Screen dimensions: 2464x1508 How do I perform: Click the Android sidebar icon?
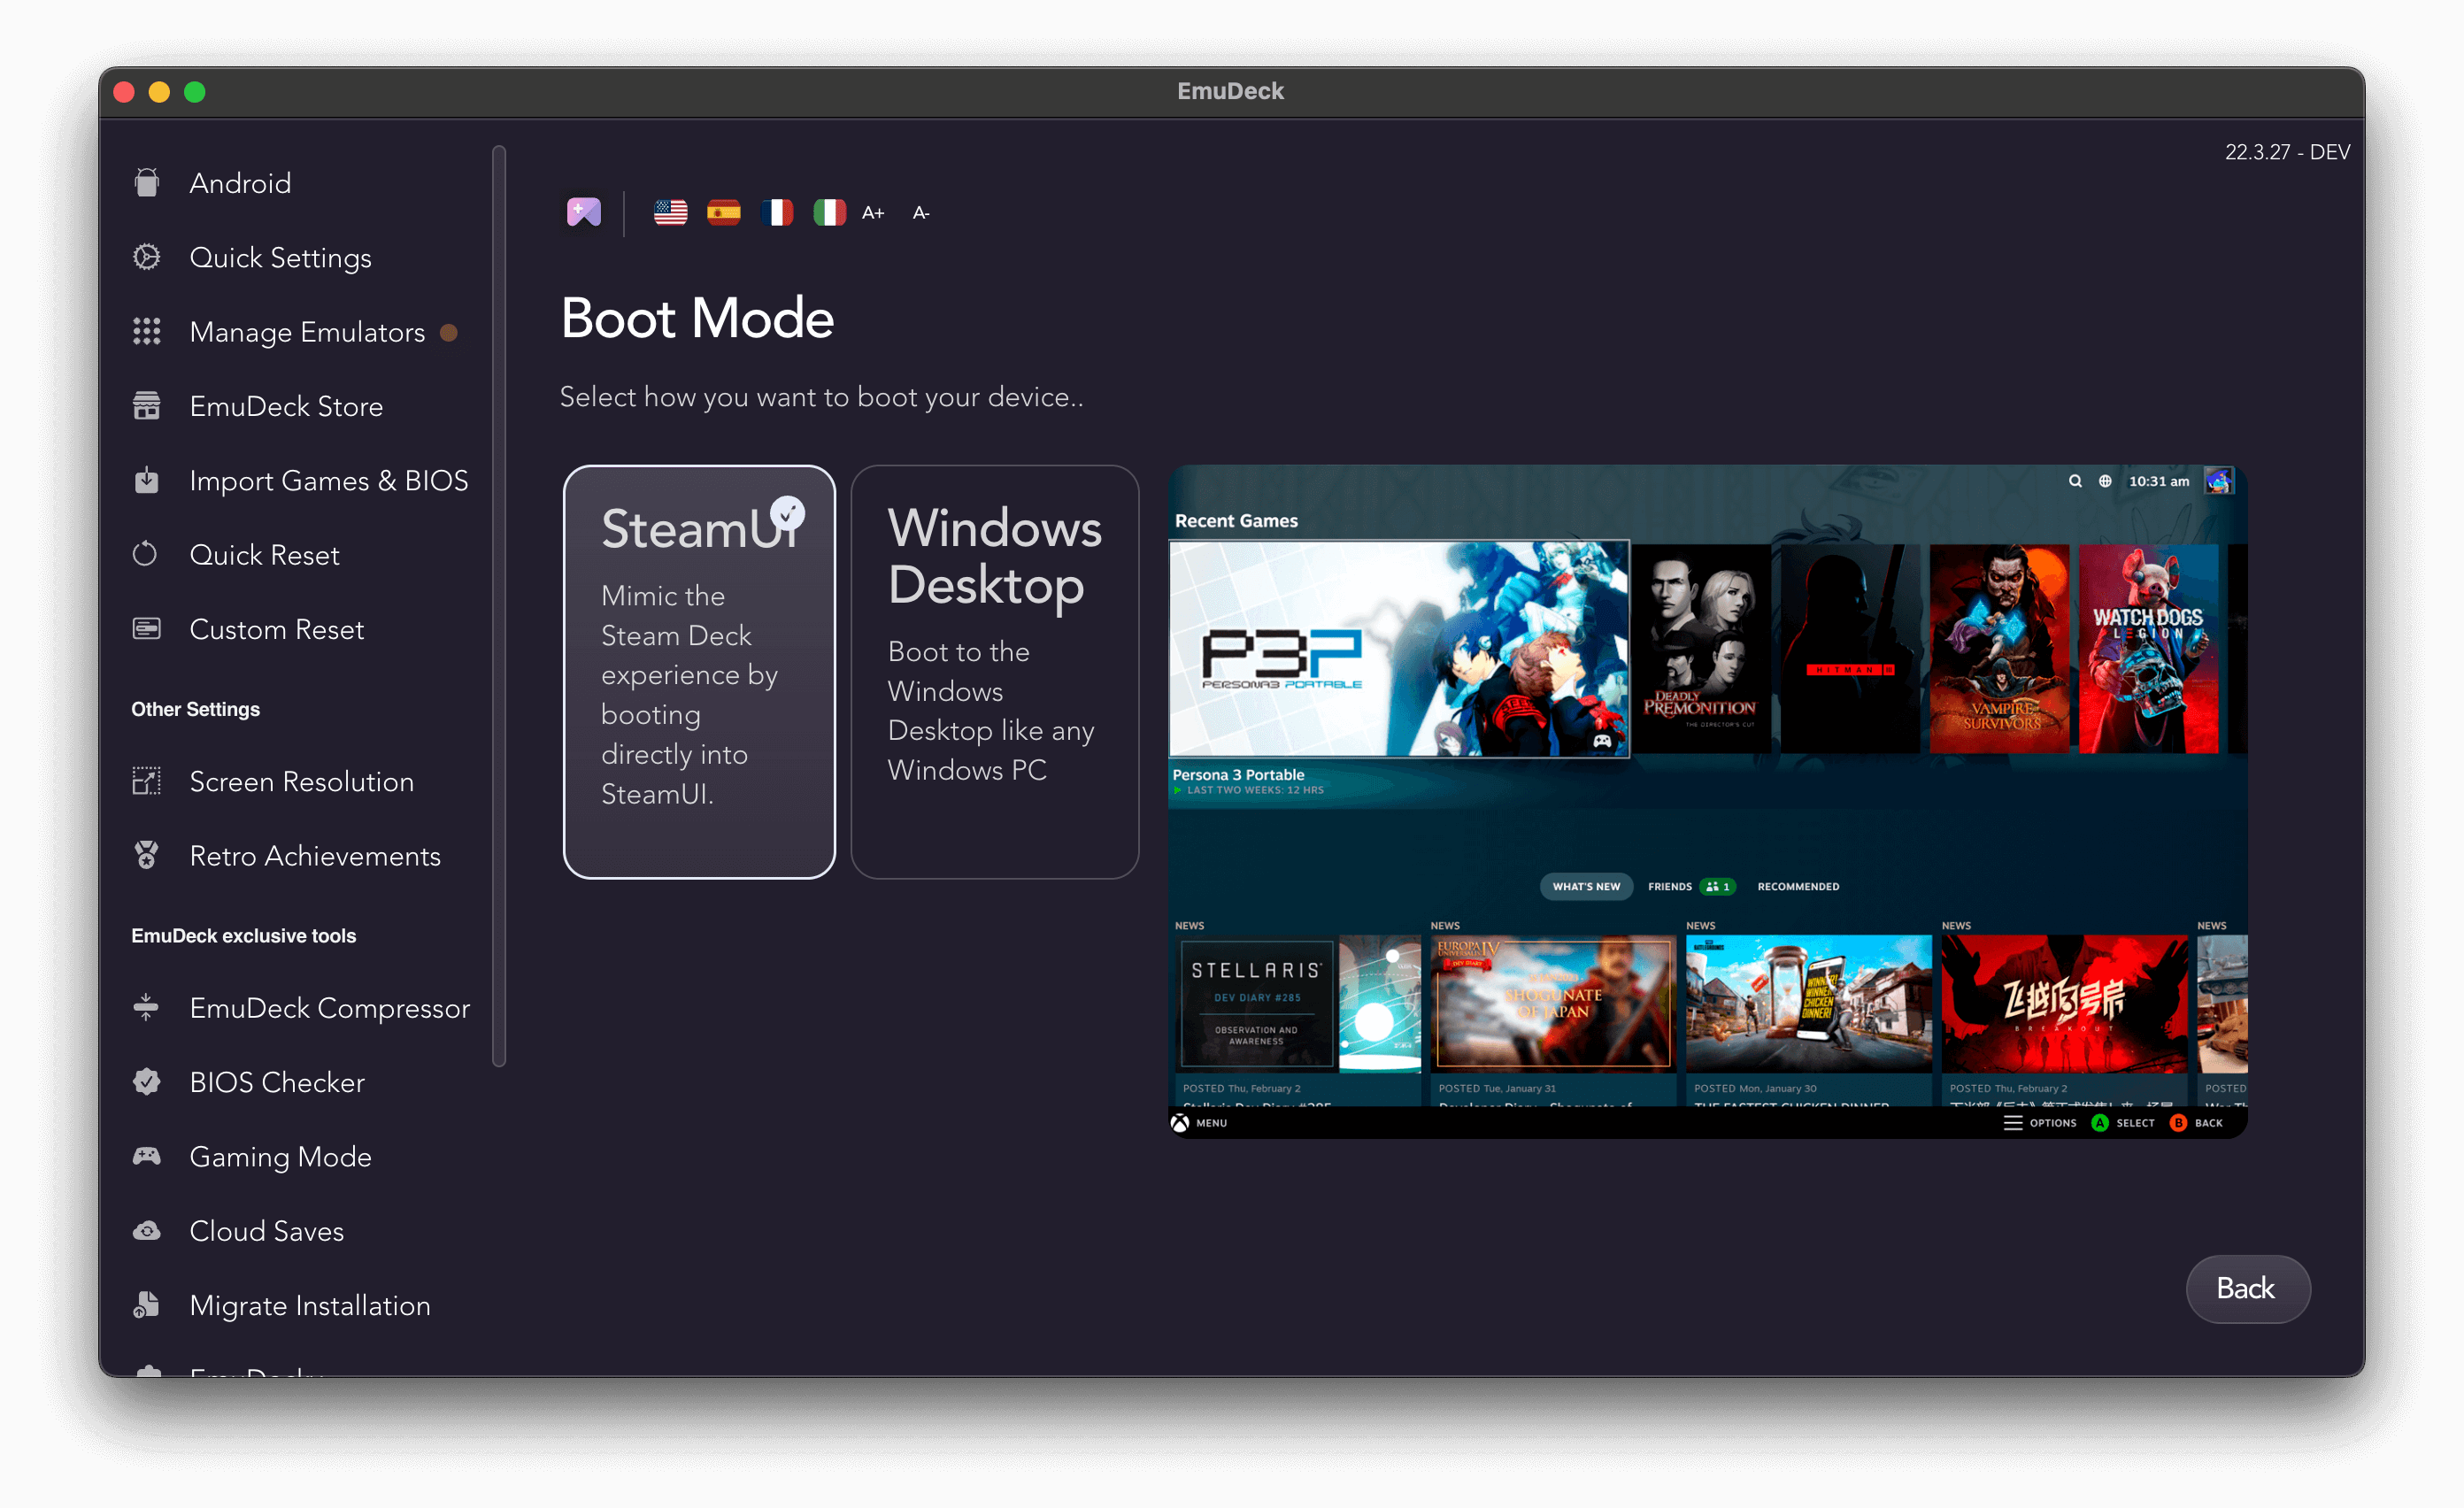148,181
